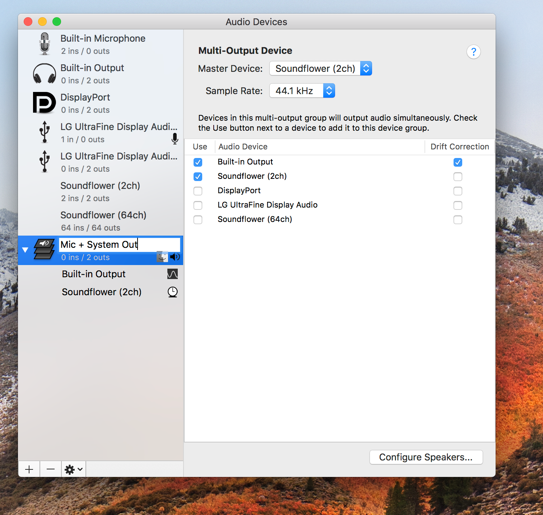Image resolution: width=543 pixels, height=515 pixels.
Task: Click the Multi-Output Device stacked icon
Action: pyautogui.click(x=45, y=249)
